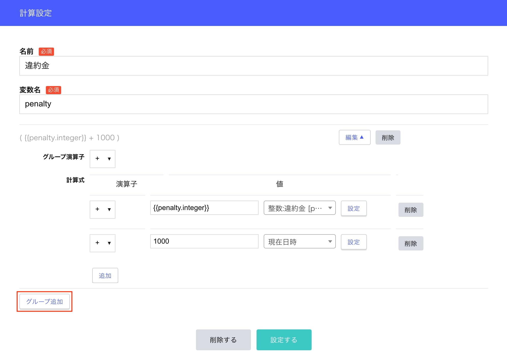Open the operator dropdown in the {{penalty.integer}} row
The image size is (507, 363).
pos(102,210)
